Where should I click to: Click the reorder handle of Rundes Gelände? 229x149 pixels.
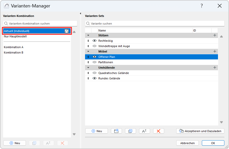88,78
